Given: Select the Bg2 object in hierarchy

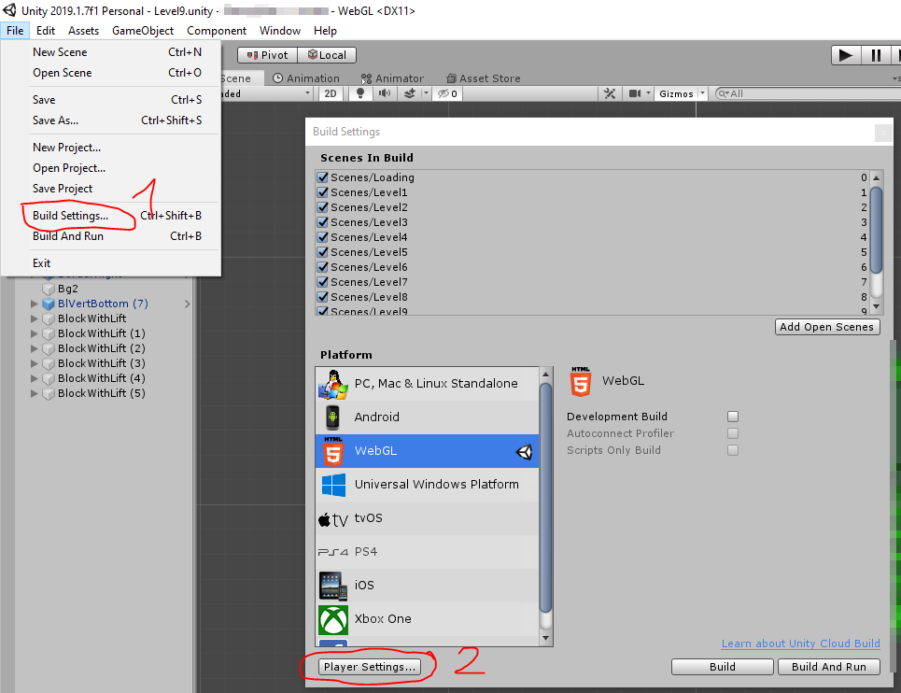Looking at the screenshot, I should pos(68,289).
